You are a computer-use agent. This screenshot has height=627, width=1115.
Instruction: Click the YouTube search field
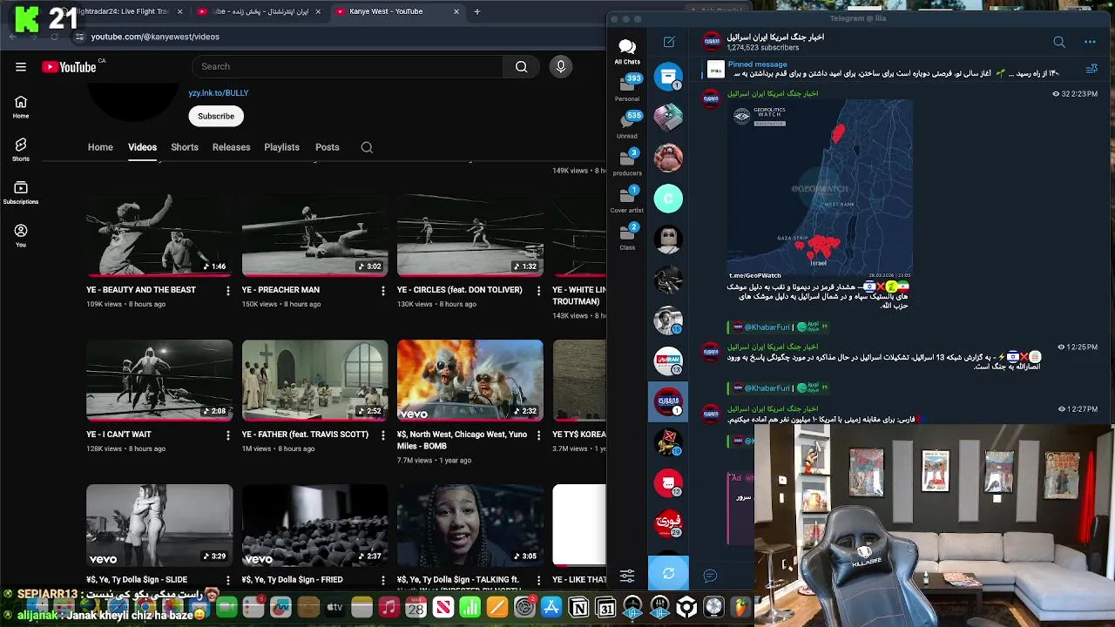pyautogui.click(x=347, y=67)
